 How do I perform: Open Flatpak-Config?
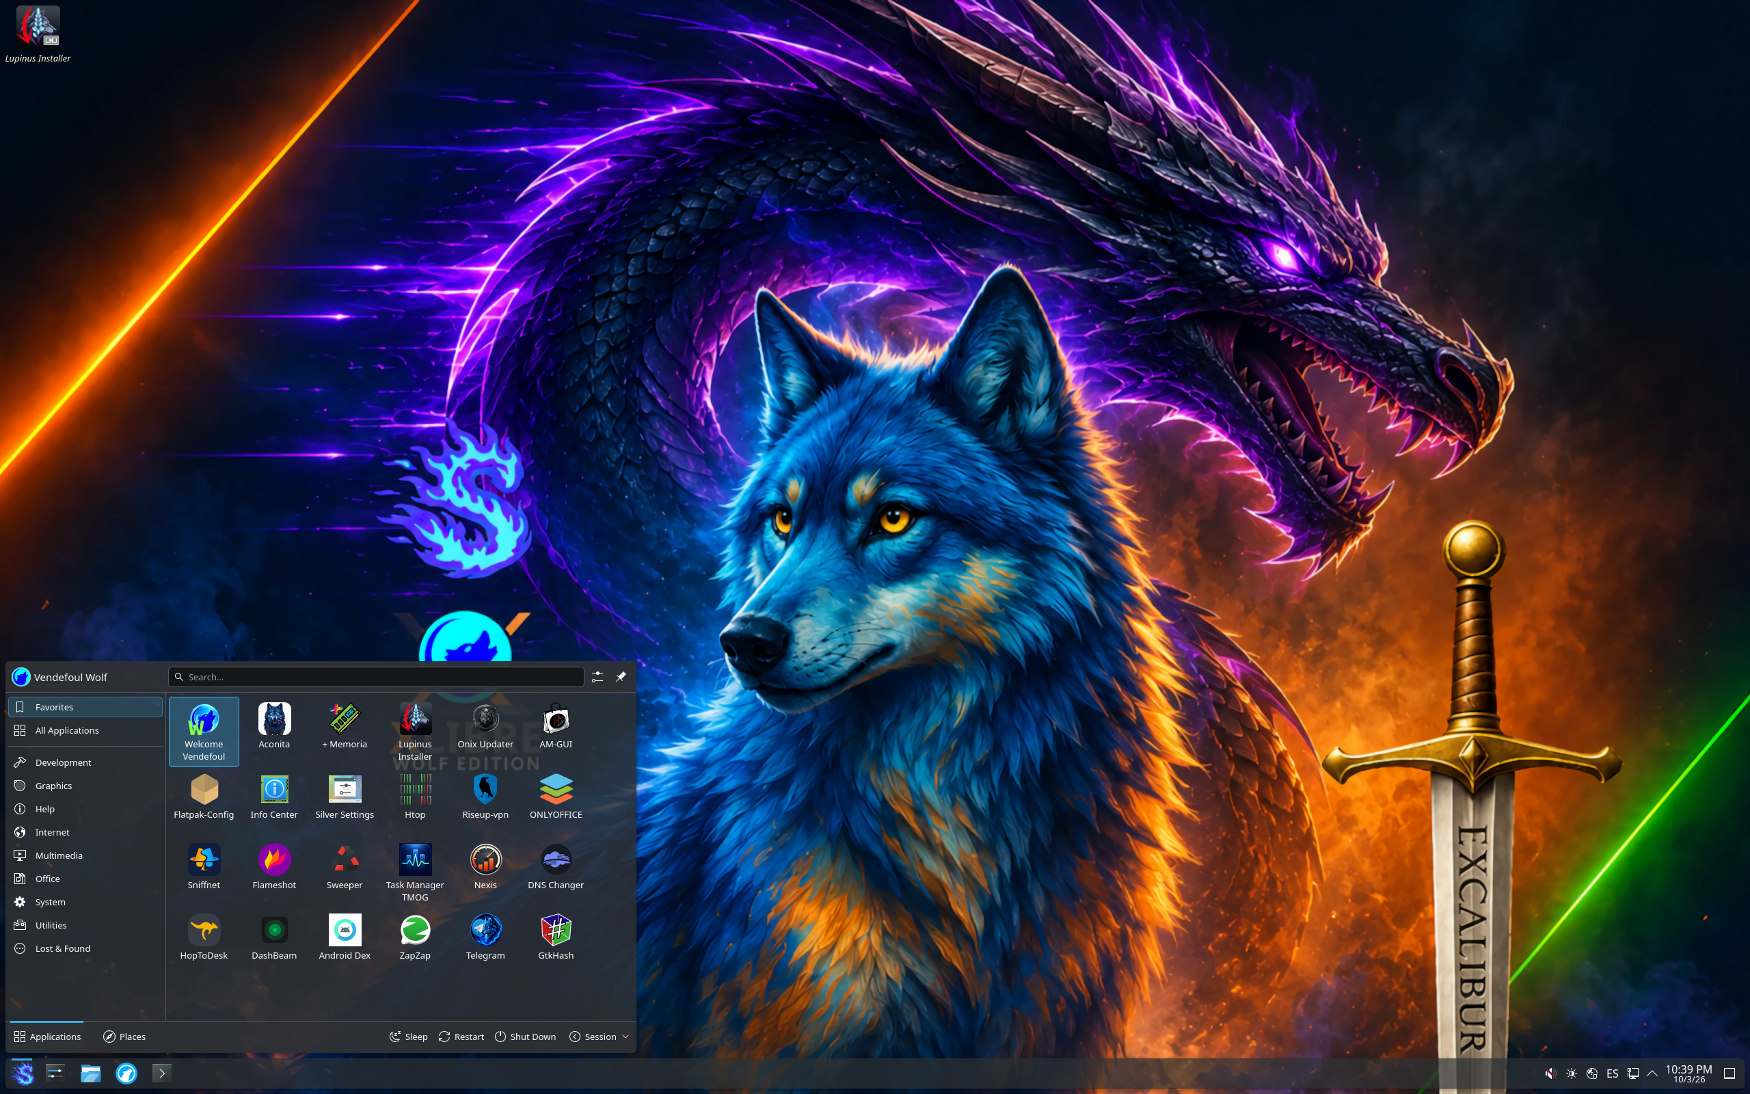[203, 796]
